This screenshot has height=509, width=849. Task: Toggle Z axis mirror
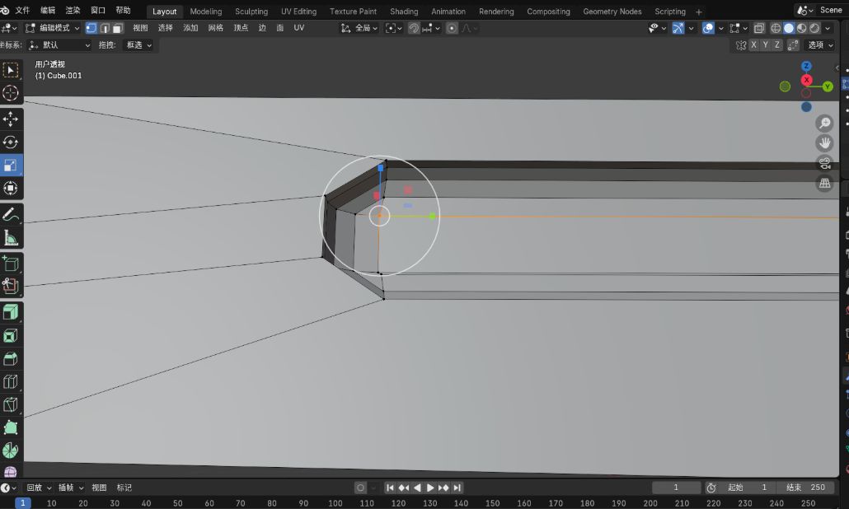[777, 45]
